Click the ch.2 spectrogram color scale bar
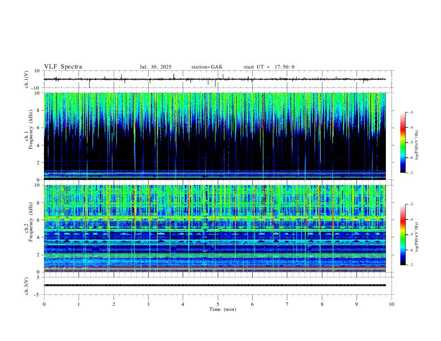441x341 pixels. [403, 235]
